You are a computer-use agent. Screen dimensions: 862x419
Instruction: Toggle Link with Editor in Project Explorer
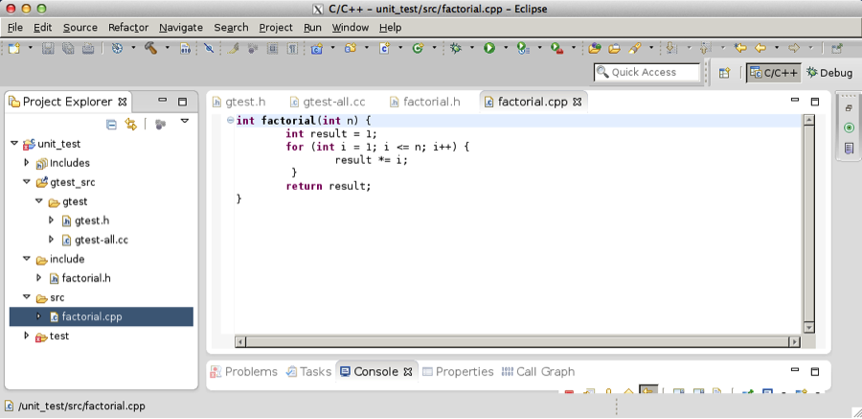[131, 125]
